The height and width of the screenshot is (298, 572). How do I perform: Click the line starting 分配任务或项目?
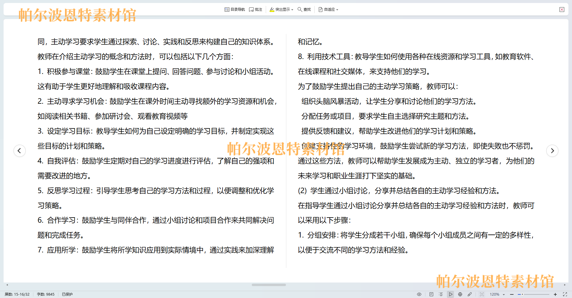click(386, 116)
